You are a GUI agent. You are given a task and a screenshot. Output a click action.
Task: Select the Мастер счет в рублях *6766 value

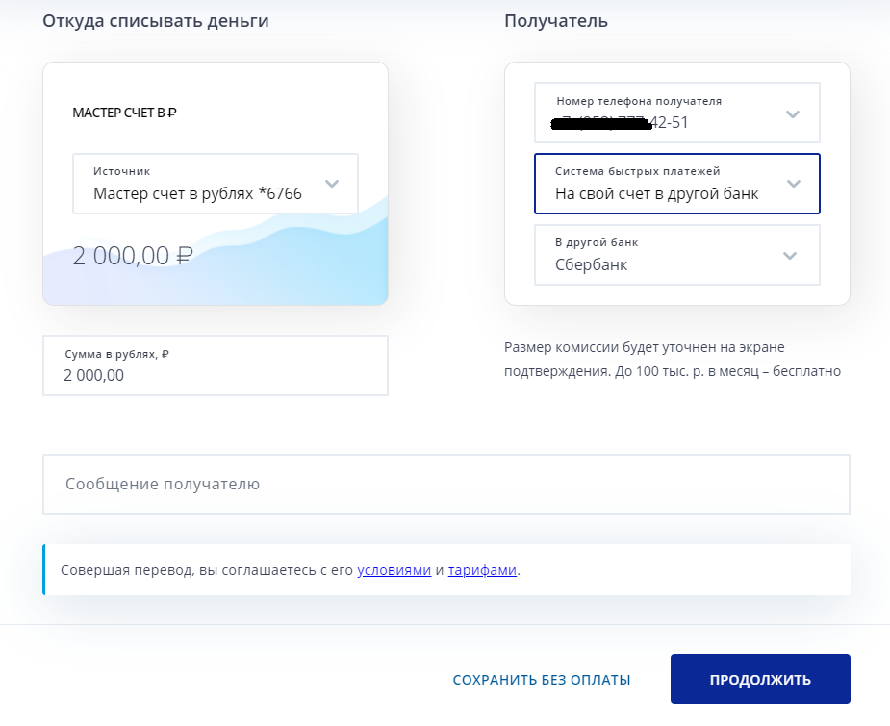(197, 193)
